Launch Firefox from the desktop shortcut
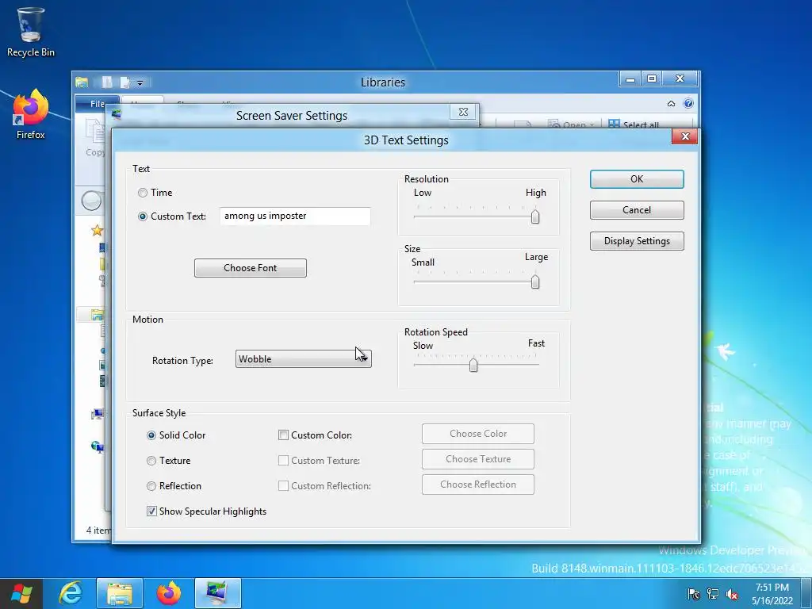 point(30,114)
